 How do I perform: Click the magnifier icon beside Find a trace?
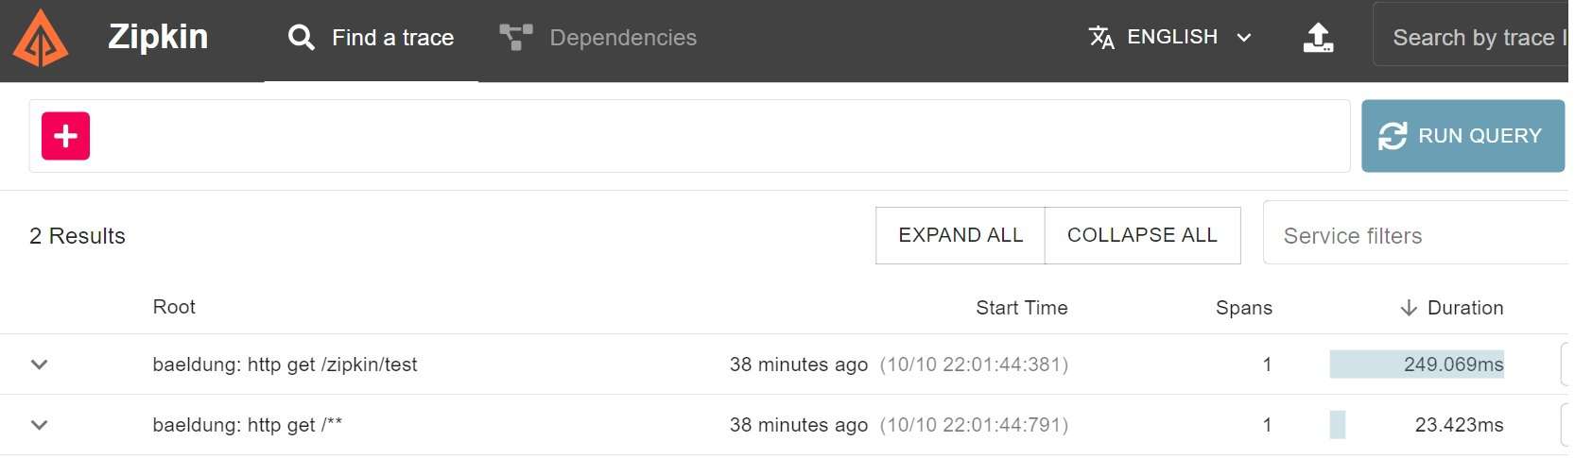coord(301,38)
